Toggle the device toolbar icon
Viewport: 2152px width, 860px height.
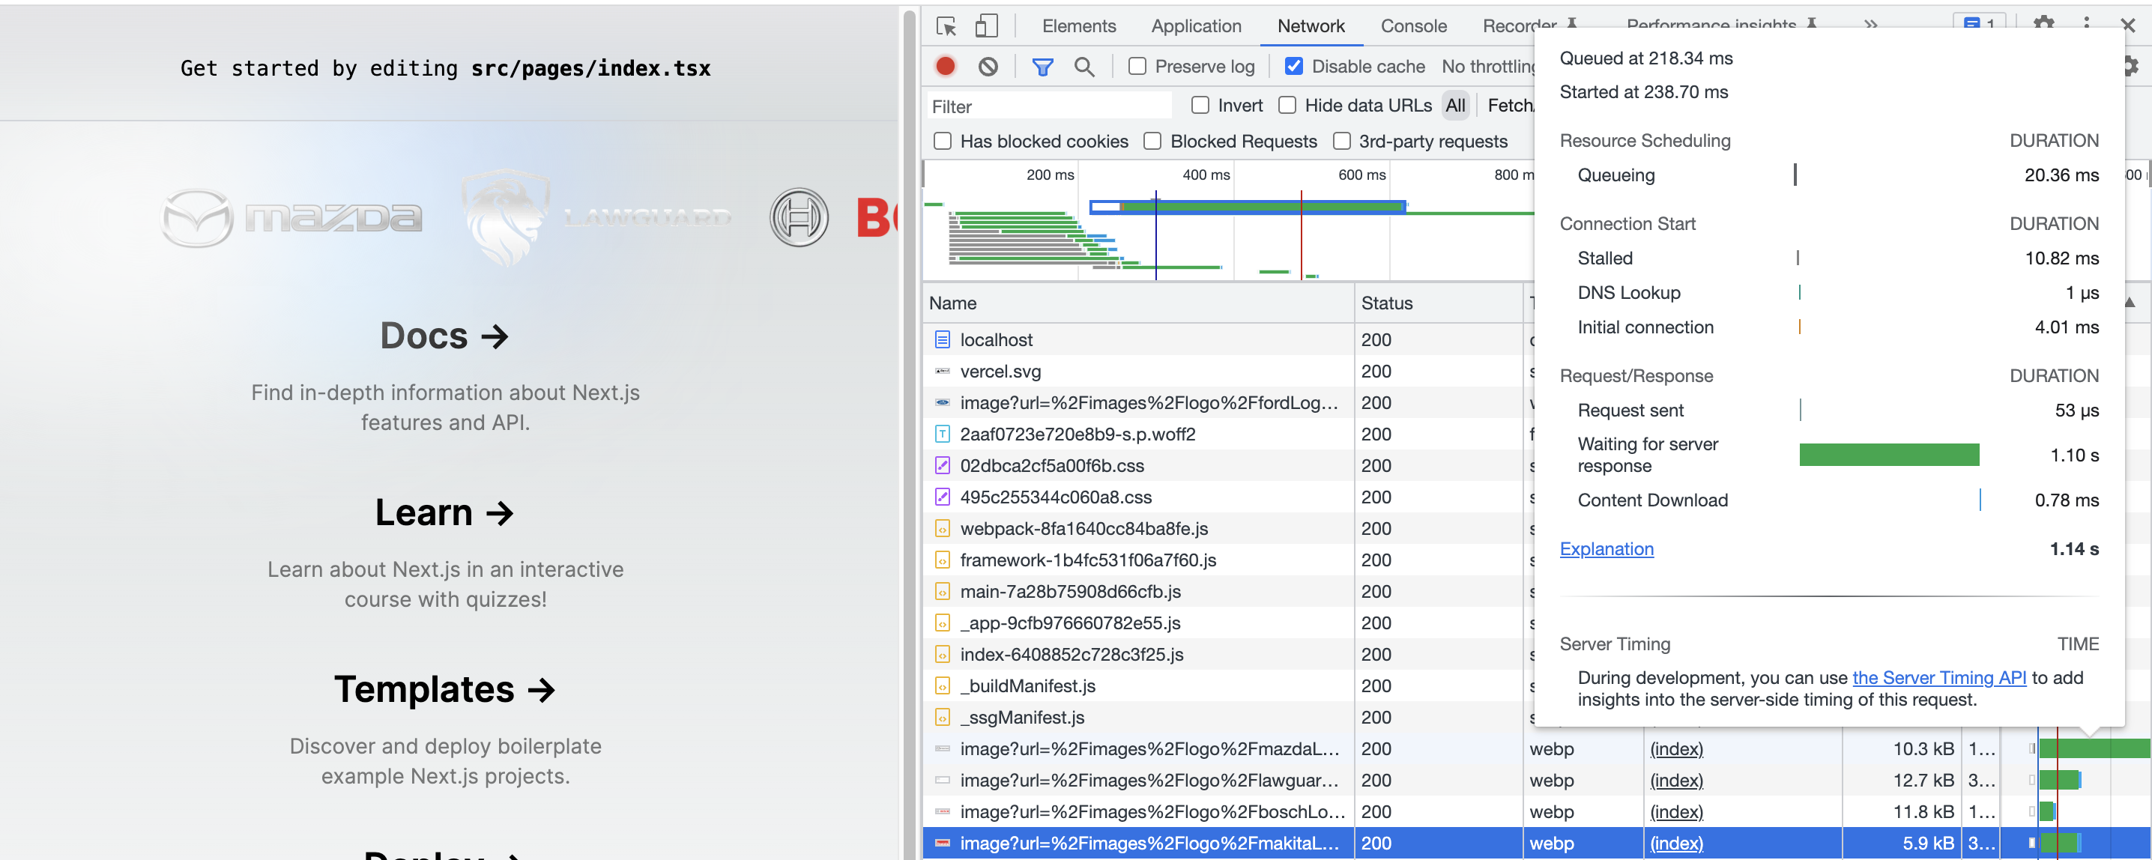point(986,26)
